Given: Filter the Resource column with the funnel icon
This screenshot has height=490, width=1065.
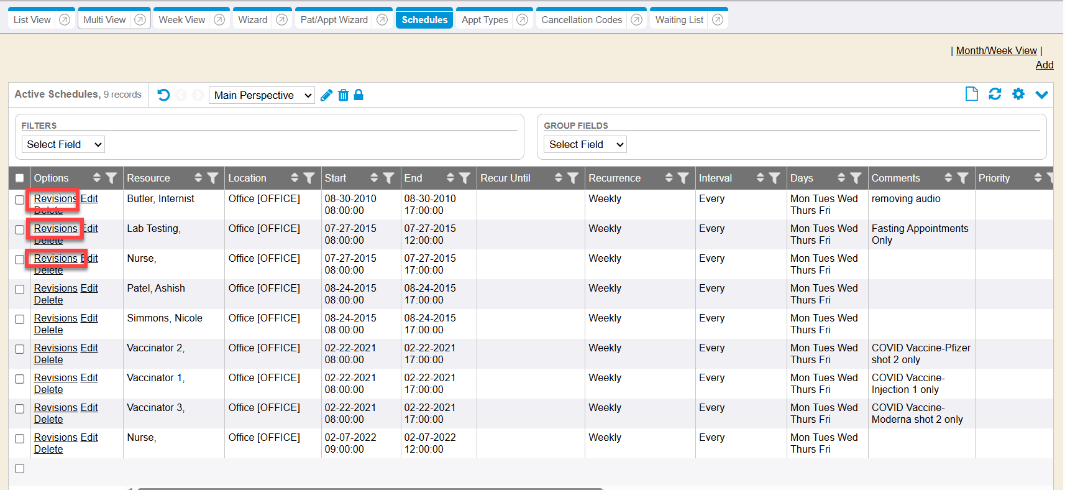Looking at the screenshot, I should 213,178.
